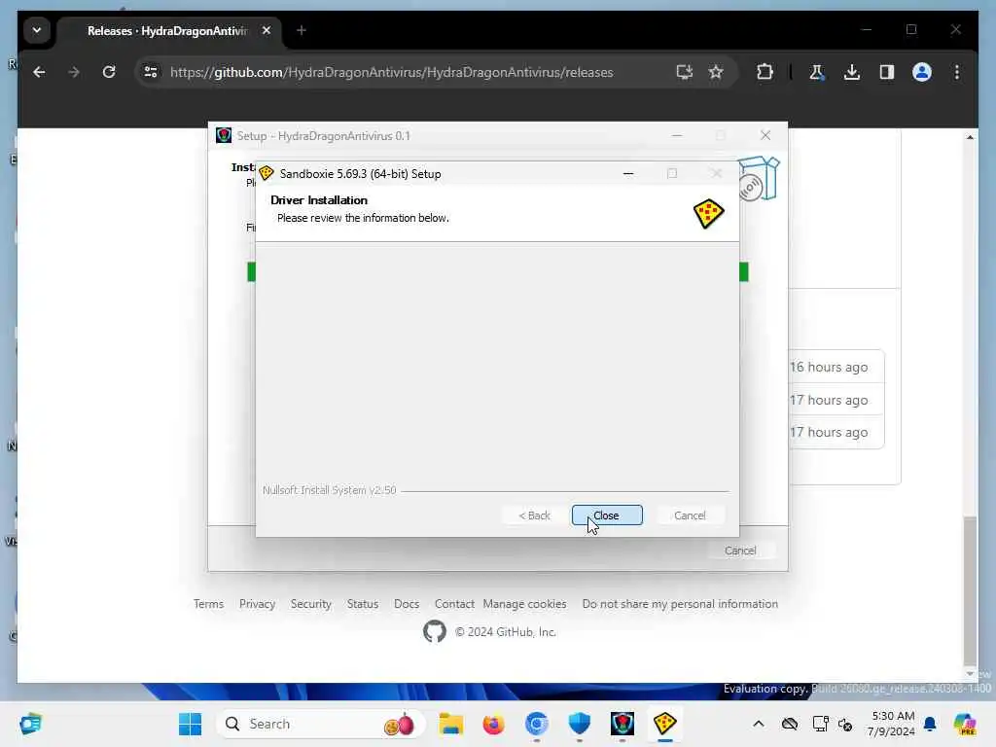Image resolution: width=996 pixels, height=747 pixels.
Task: Bookmark this page with the star icon
Action: click(x=716, y=72)
